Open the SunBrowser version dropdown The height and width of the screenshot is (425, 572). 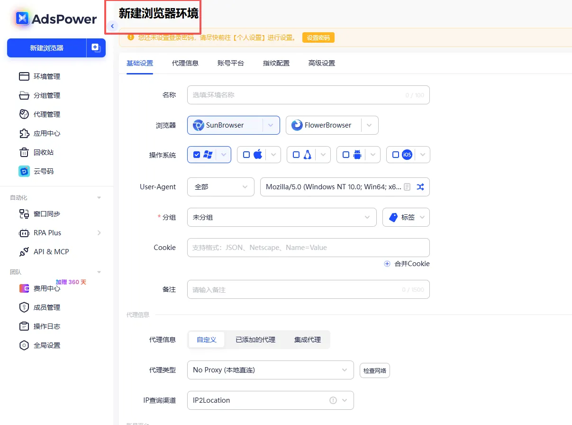click(x=270, y=125)
